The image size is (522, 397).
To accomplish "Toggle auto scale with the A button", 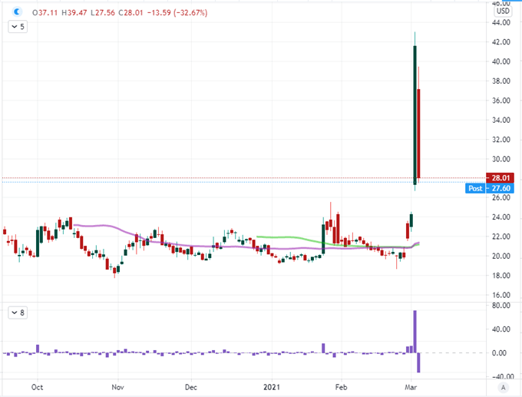I will (x=503, y=387).
